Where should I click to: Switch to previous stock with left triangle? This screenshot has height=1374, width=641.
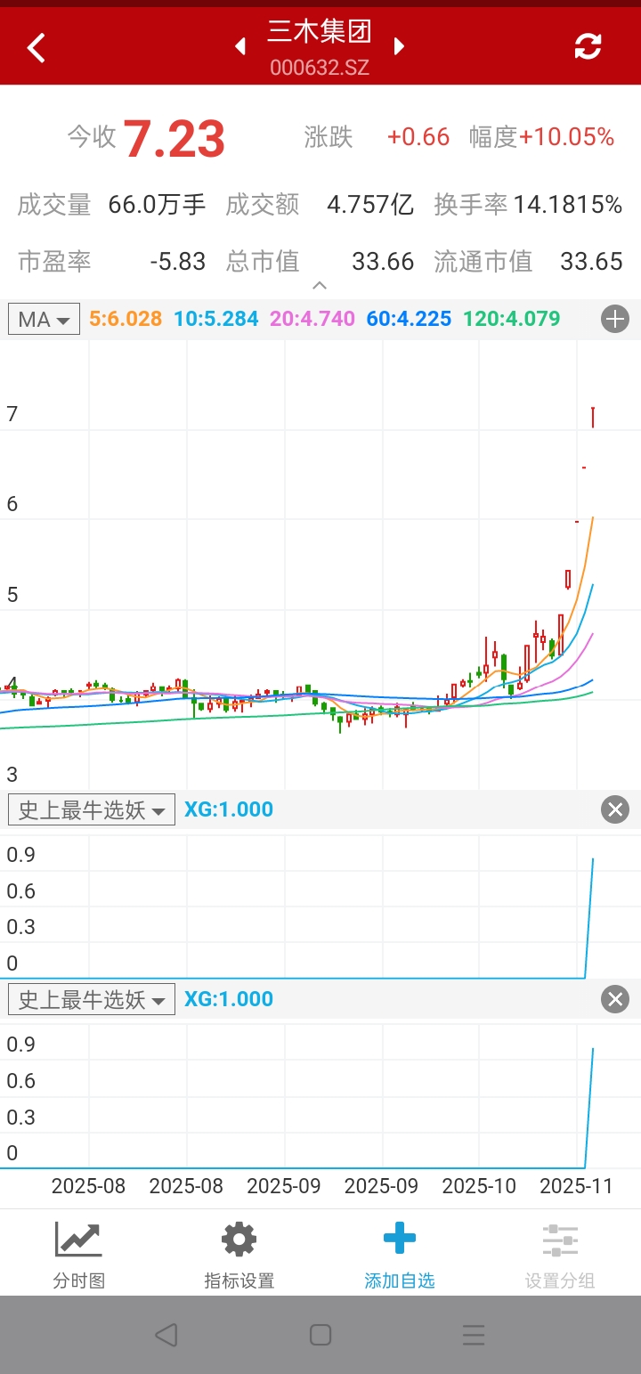[x=240, y=46]
